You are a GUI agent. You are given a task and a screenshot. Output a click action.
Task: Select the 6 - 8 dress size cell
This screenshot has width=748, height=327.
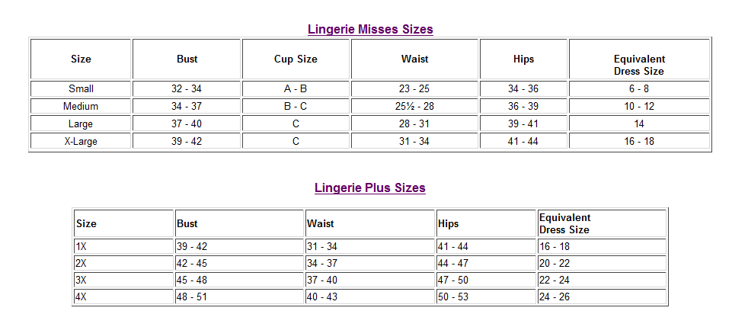(639, 88)
